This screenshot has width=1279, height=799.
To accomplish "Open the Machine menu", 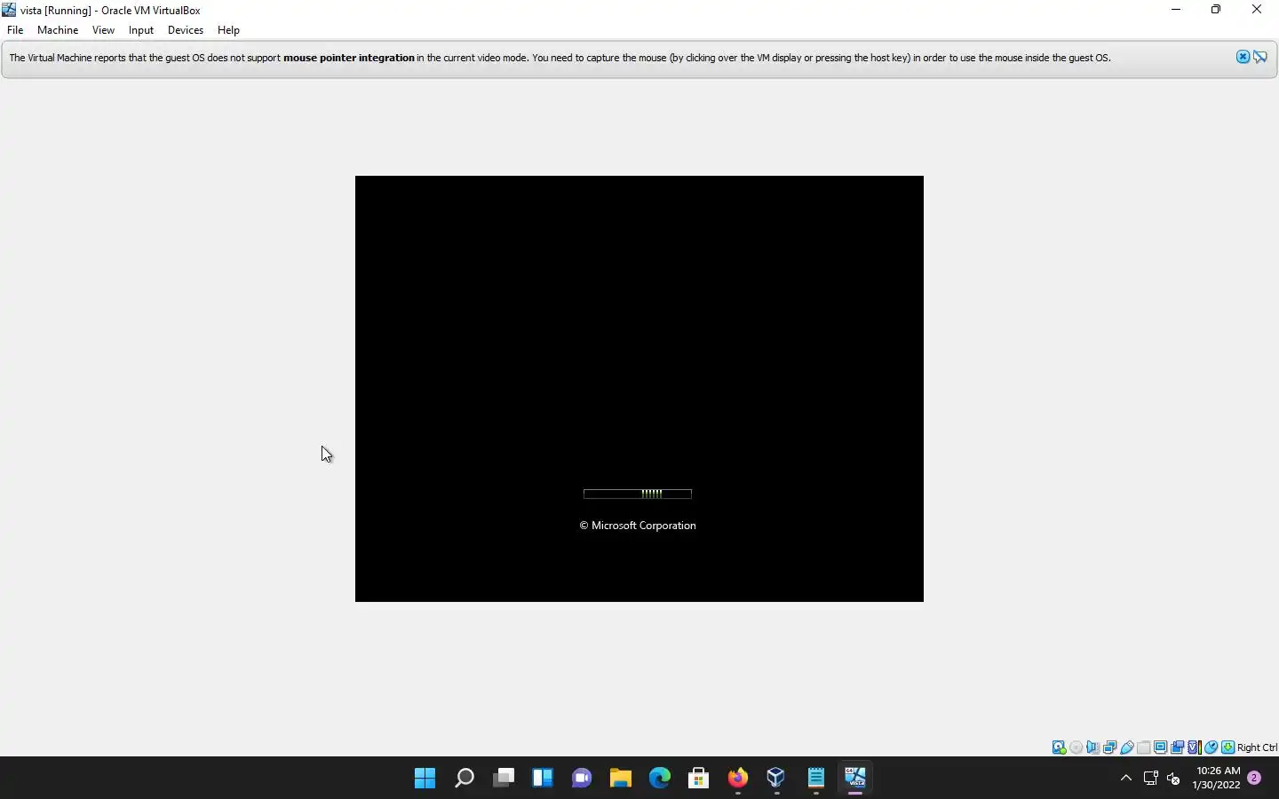I will point(58,30).
